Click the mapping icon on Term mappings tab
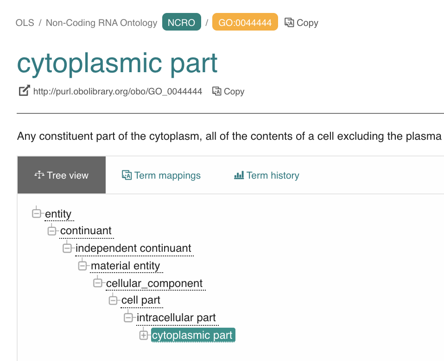Image resolution: width=444 pixels, height=361 pixels. [126, 175]
